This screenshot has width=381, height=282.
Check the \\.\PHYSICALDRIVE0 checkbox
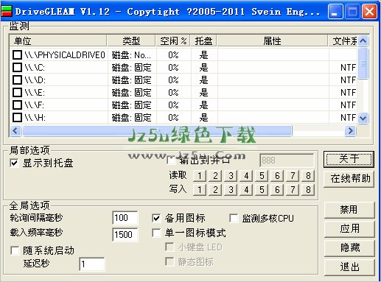click(17, 54)
